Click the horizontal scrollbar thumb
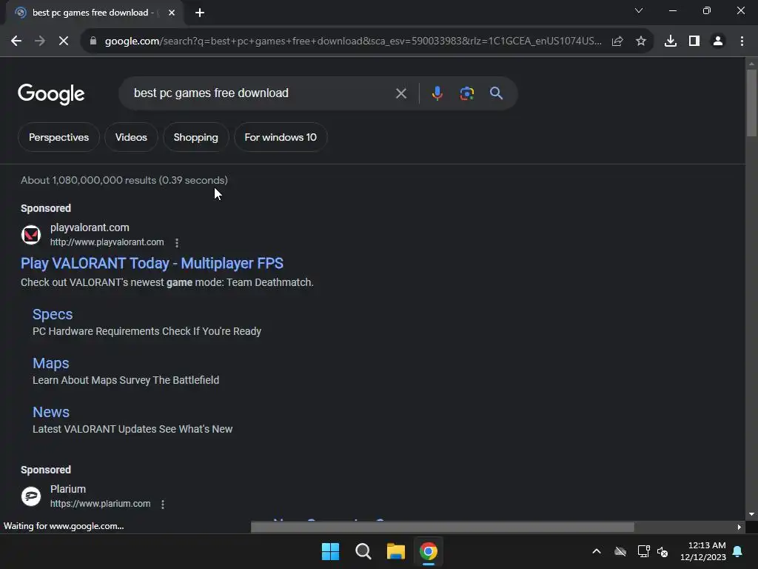Viewport: 758px width, 569px height. click(x=442, y=527)
